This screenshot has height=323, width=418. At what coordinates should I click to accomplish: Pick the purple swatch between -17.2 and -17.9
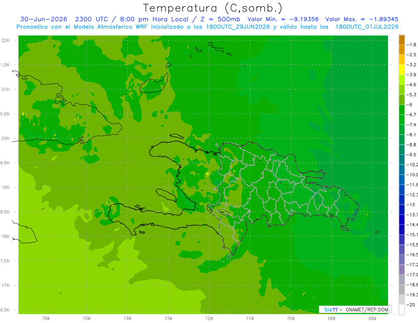click(x=402, y=270)
